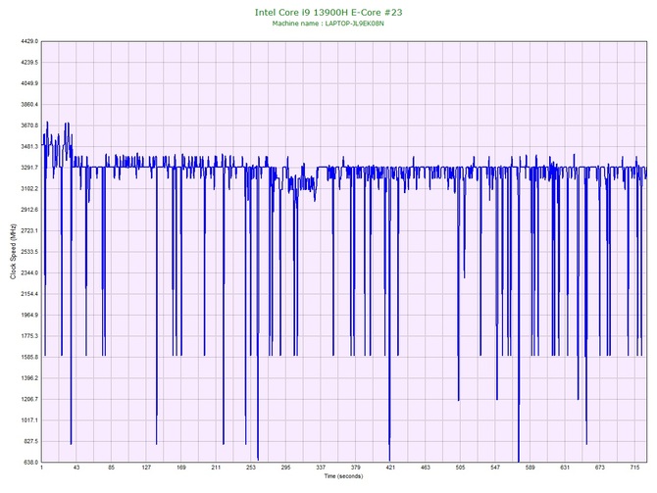This screenshot has height=493, width=657.
Task: Click the time tick labeled 1
Action: (42, 468)
